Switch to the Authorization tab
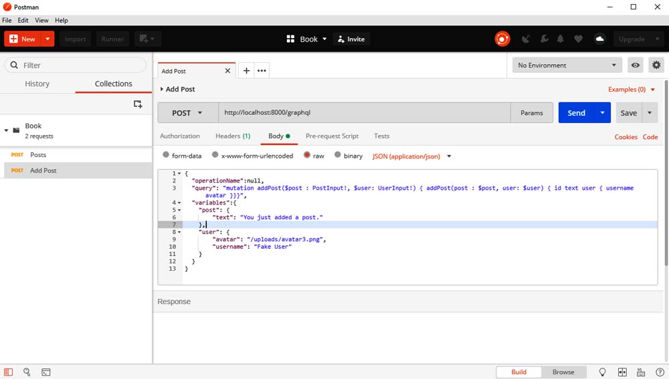The height and width of the screenshot is (379, 669). click(x=179, y=136)
